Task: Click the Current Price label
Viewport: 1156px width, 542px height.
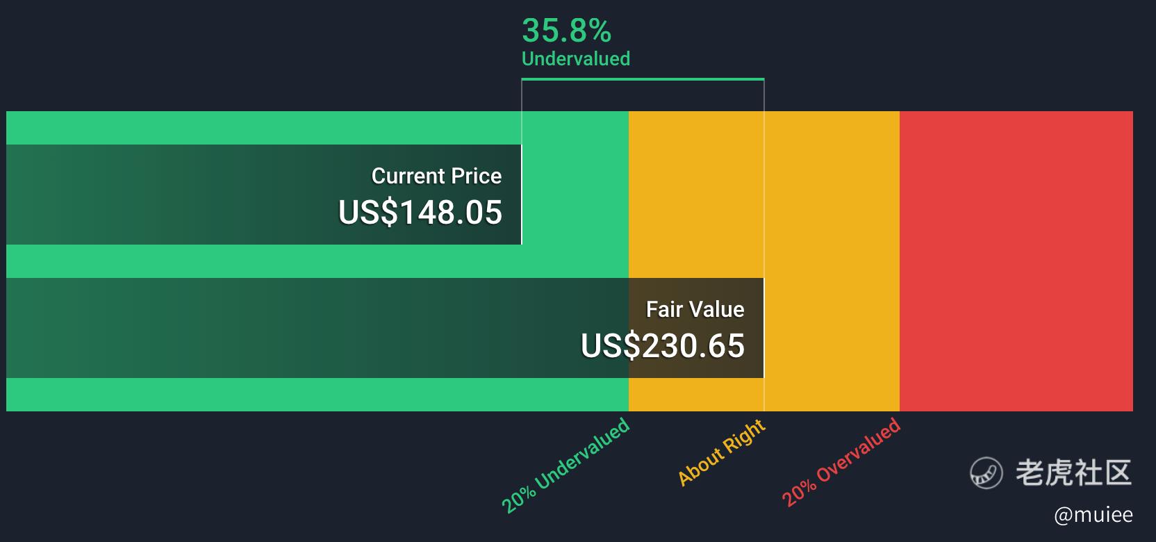Action: 436,176
